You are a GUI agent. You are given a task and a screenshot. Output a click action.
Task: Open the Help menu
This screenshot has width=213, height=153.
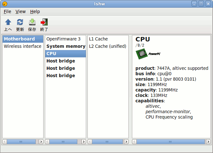35,11
